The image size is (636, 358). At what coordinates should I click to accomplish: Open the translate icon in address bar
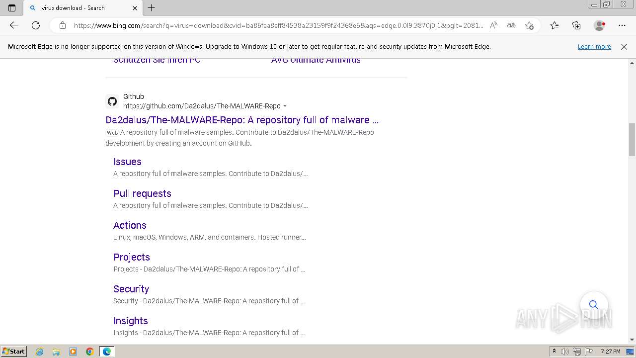click(x=511, y=25)
